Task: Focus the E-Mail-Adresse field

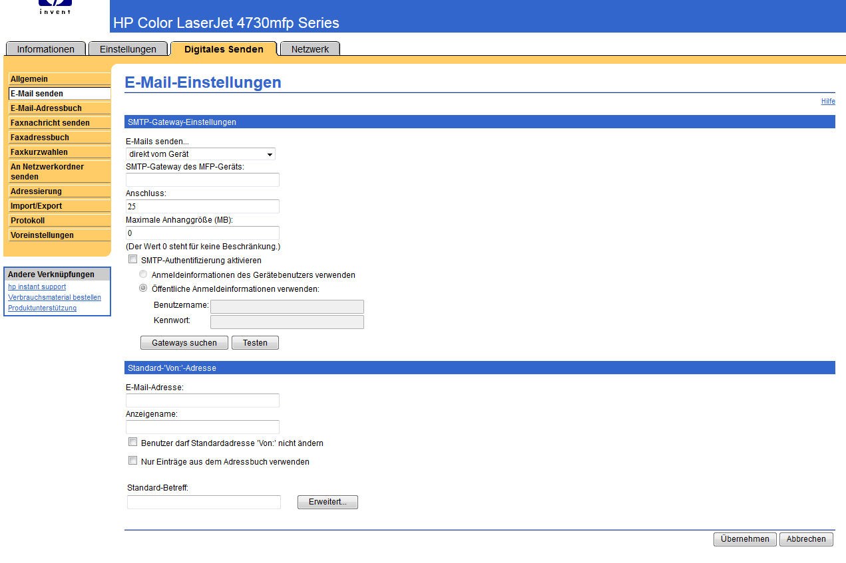Action: coord(202,400)
